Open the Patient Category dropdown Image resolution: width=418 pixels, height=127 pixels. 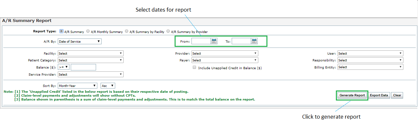pyautogui.click(x=91, y=60)
